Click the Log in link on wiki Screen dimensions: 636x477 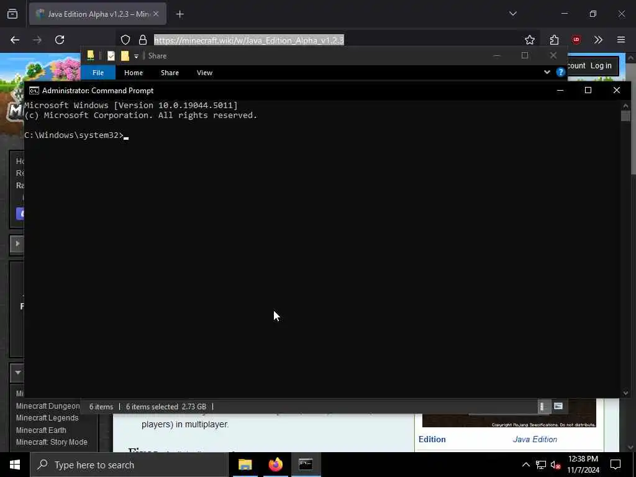[601, 66]
